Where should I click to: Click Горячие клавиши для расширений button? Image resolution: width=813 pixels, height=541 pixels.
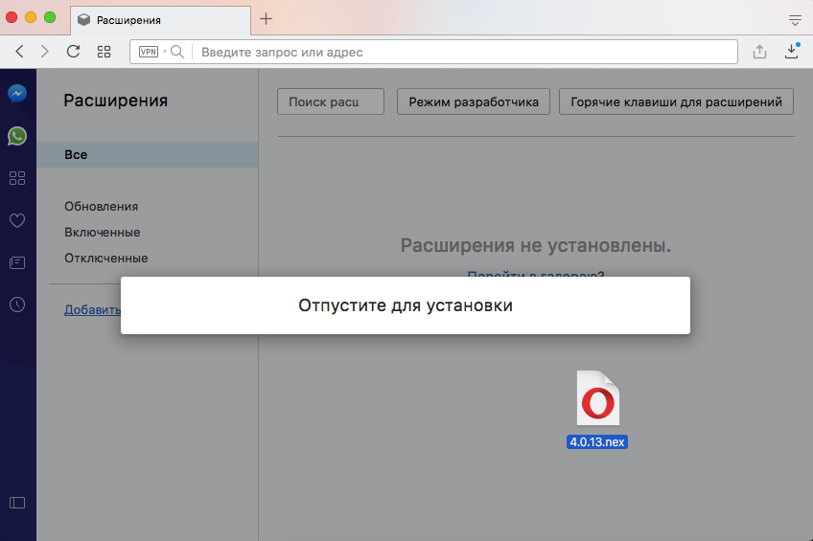pos(676,101)
